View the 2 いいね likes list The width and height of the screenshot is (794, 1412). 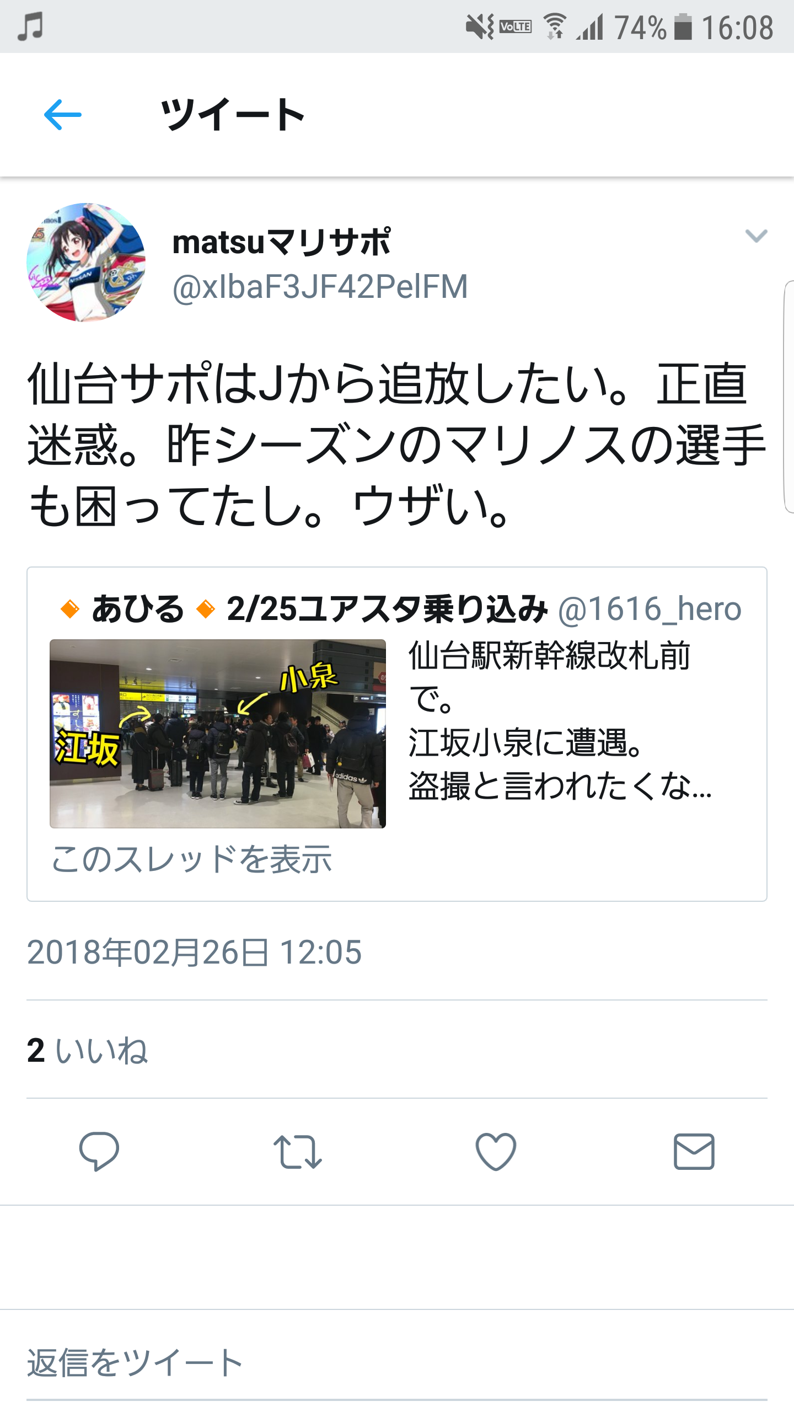87,1050
